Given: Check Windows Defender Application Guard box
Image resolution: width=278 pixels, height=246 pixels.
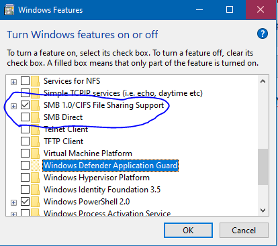Looking at the screenshot, I should coord(25,166).
